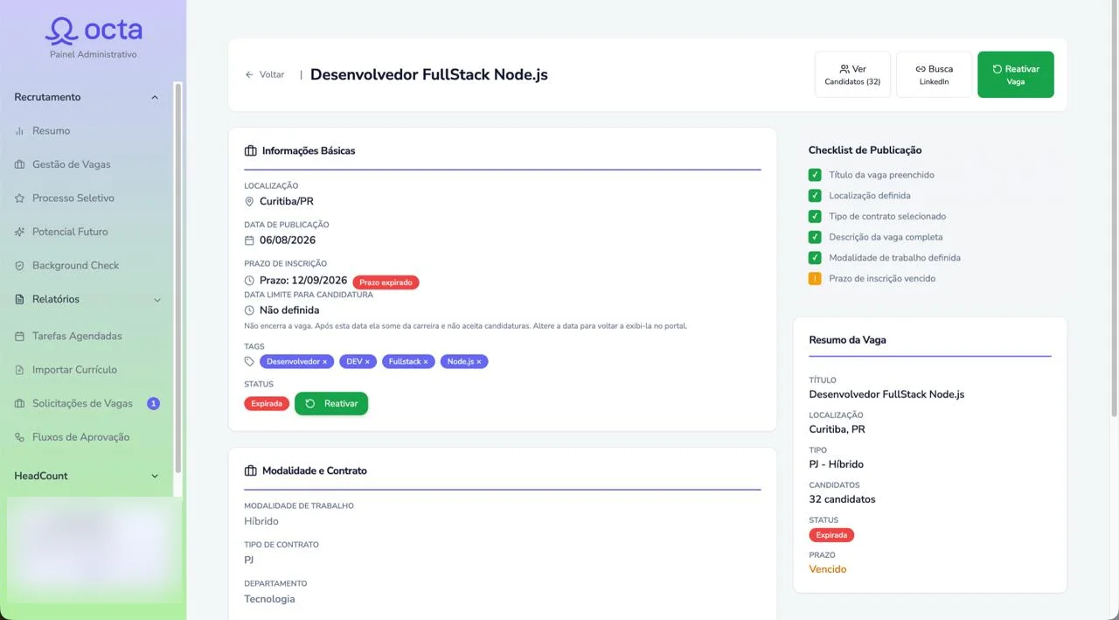
Task: Toggle the Modalidade de trabalho definida checkbox
Action: pos(815,258)
